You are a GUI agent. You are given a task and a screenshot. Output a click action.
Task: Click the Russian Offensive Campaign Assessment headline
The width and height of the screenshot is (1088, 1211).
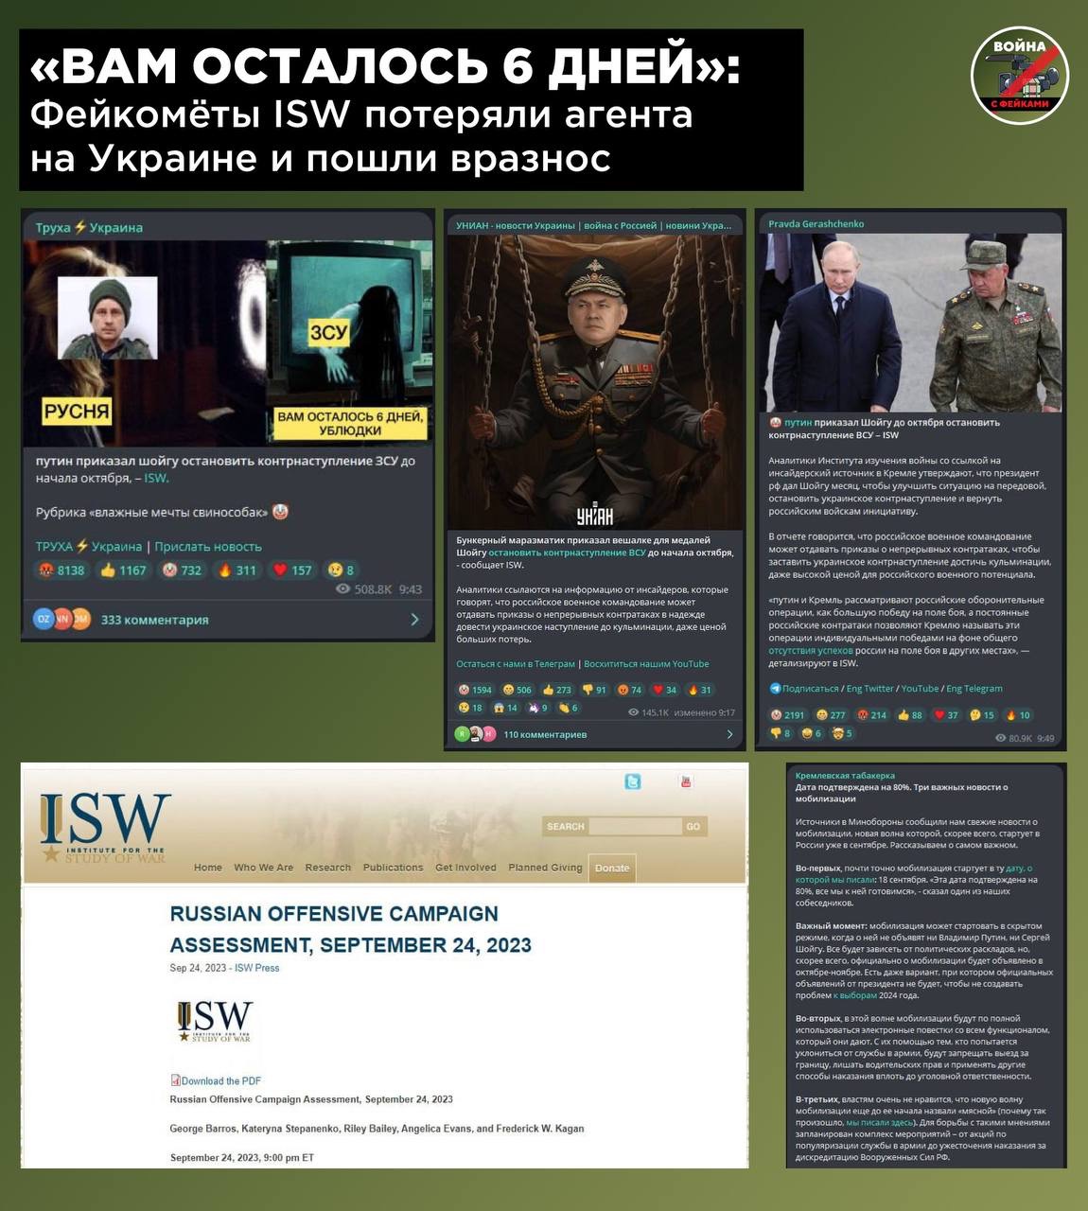[350, 929]
